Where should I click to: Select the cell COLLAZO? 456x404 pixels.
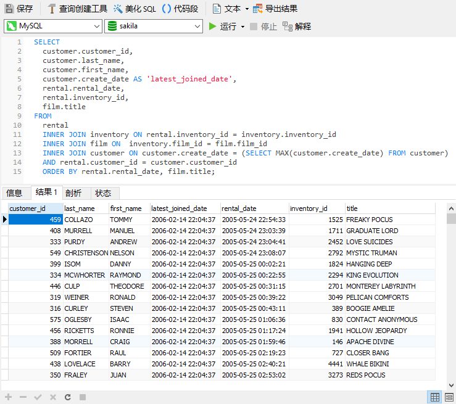pos(86,220)
